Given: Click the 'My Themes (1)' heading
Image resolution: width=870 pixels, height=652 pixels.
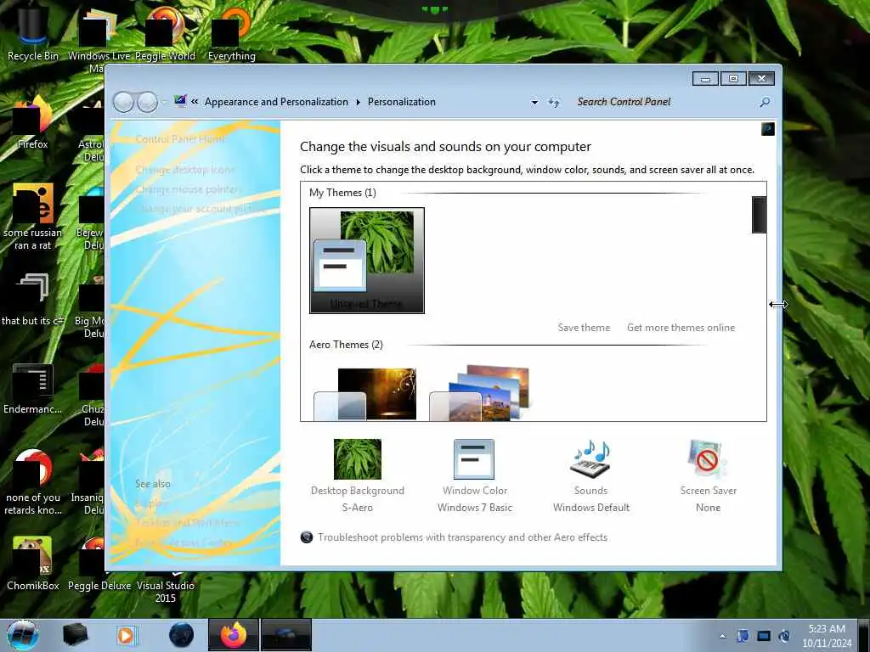Looking at the screenshot, I should pos(342,193).
